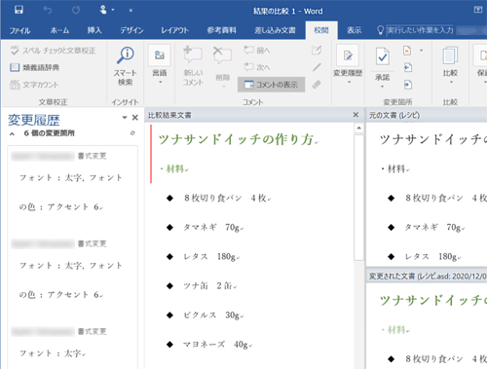Switch to the 表示 tab
Screen dimensions: 487x369
tap(354, 30)
